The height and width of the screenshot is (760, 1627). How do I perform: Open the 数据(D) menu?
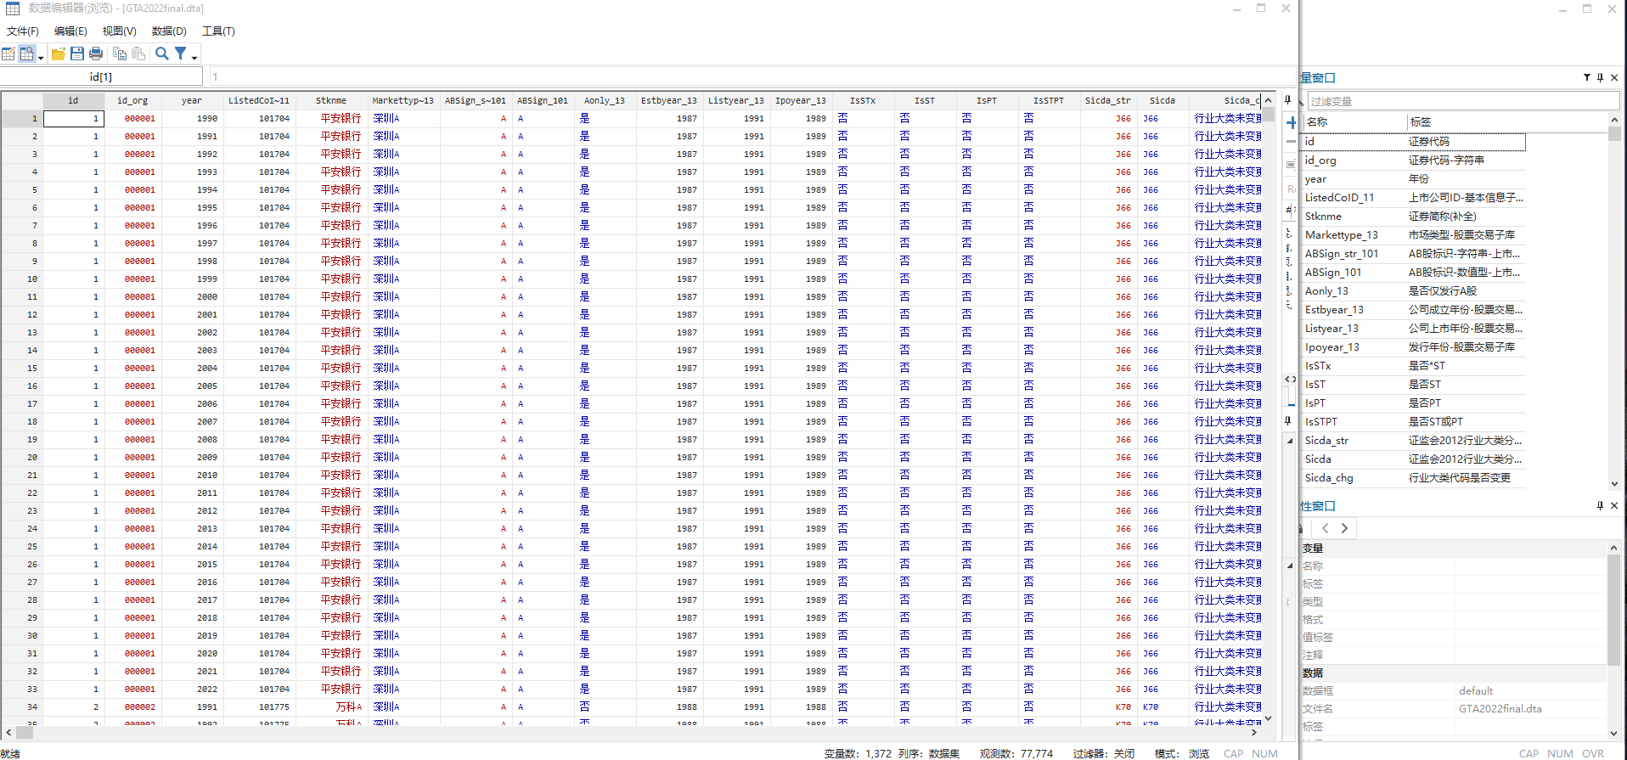pyautogui.click(x=169, y=31)
